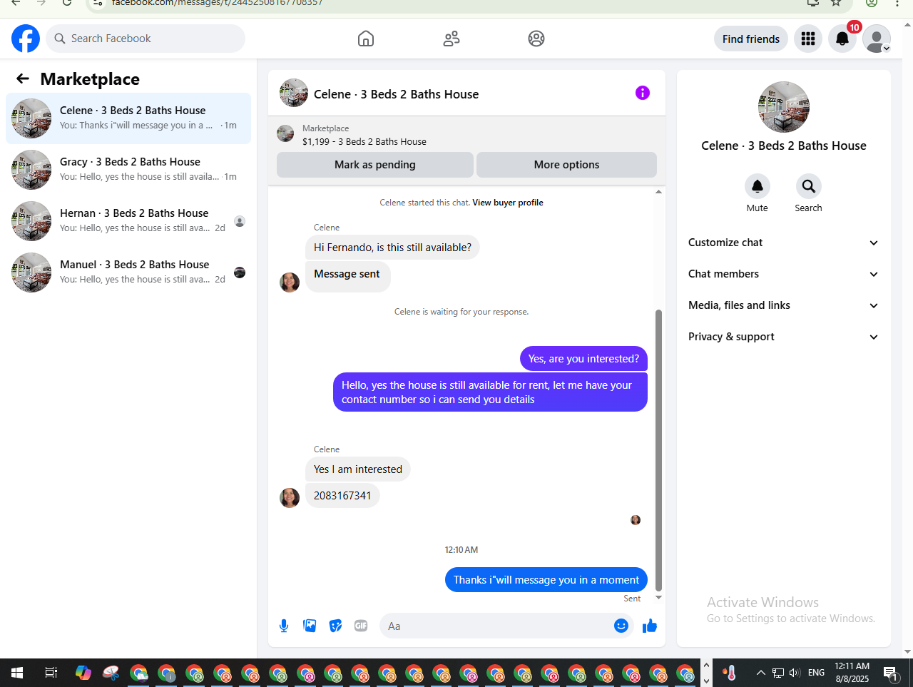Viewport: 913px width, 687px height.
Task: Open the emoji picker smiley icon
Action: click(621, 626)
